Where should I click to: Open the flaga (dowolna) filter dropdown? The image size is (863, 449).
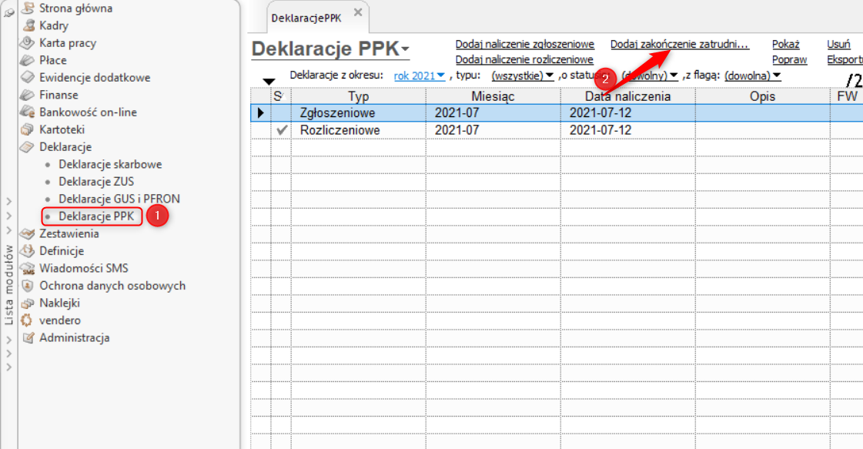[752, 75]
